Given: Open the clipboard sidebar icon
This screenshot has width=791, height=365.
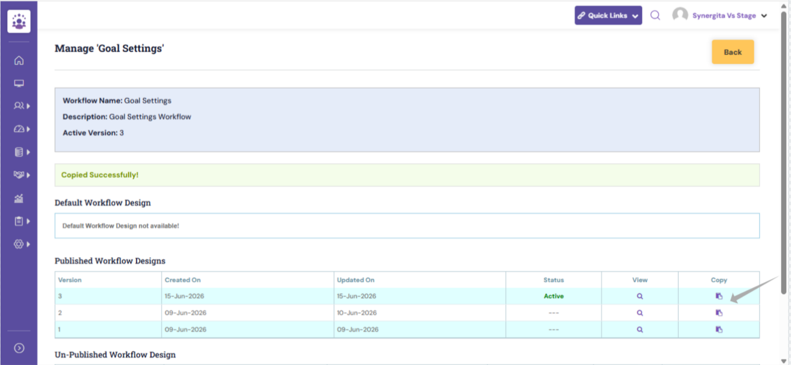Looking at the screenshot, I should 19,221.
